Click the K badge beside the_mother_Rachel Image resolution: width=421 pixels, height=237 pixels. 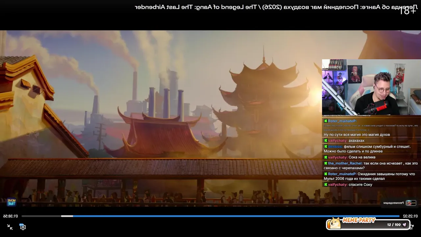pos(326,163)
